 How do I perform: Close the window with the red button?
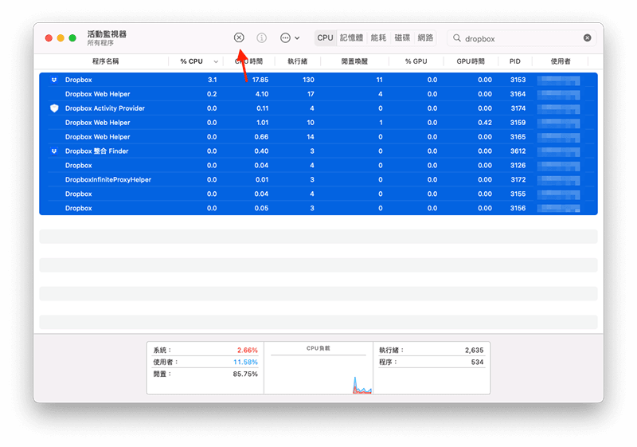coord(49,37)
